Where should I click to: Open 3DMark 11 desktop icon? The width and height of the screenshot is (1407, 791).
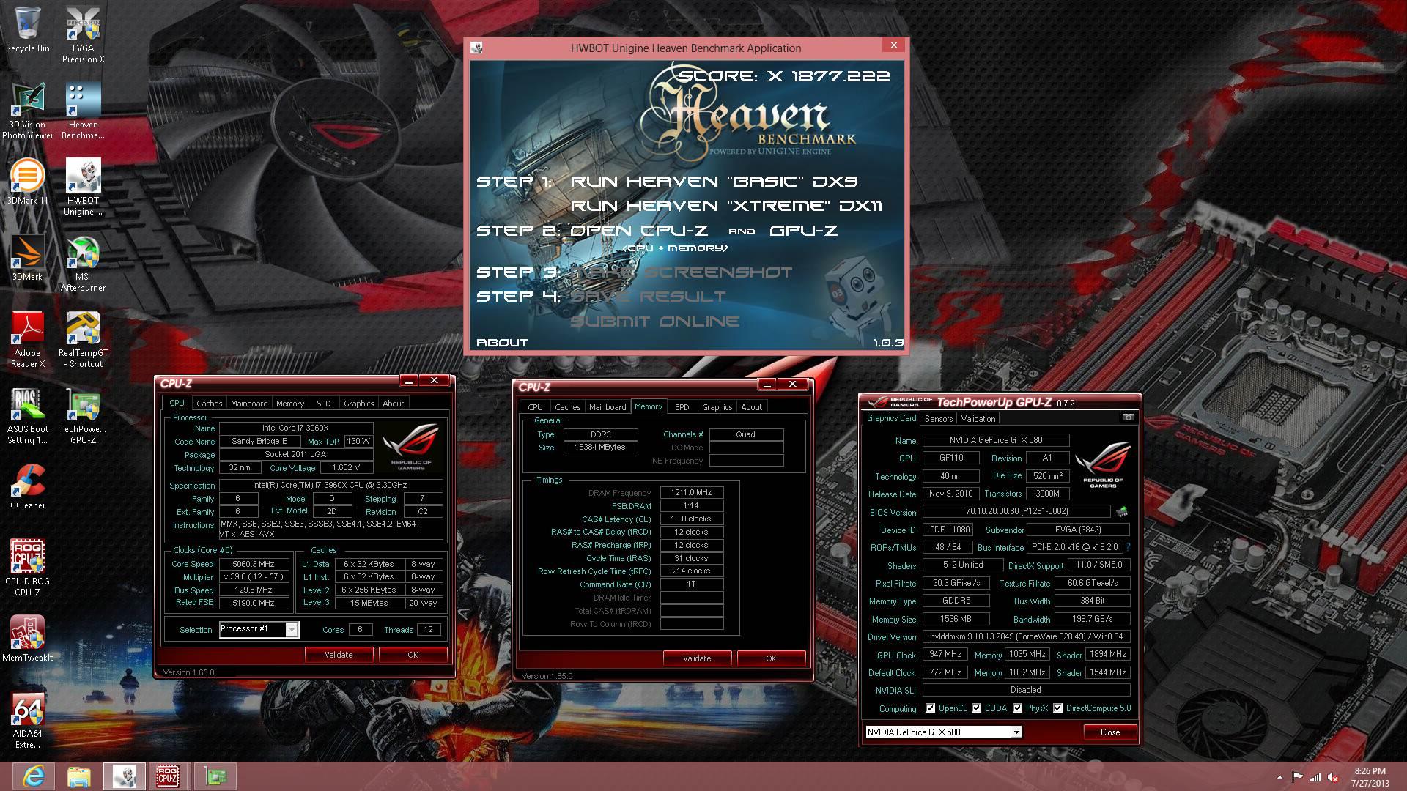[x=27, y=182]
